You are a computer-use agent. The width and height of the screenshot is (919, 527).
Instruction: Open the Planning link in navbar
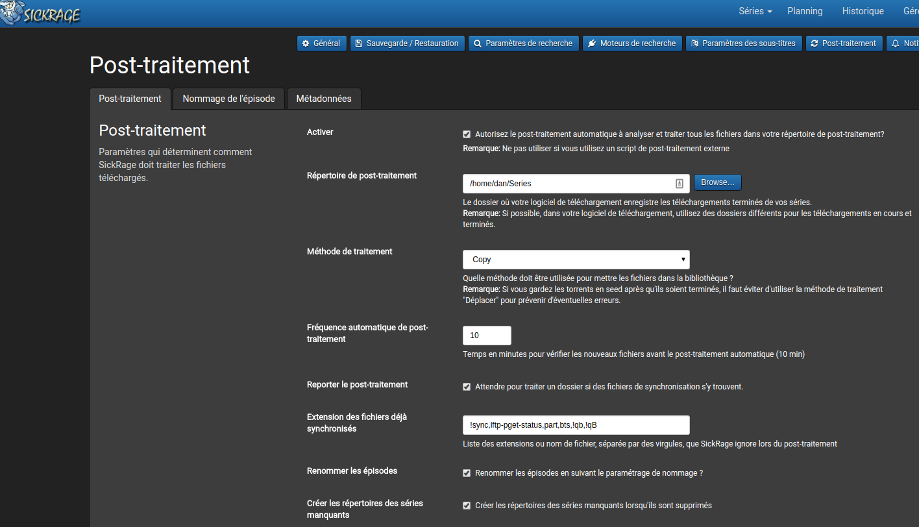[805, 11]
